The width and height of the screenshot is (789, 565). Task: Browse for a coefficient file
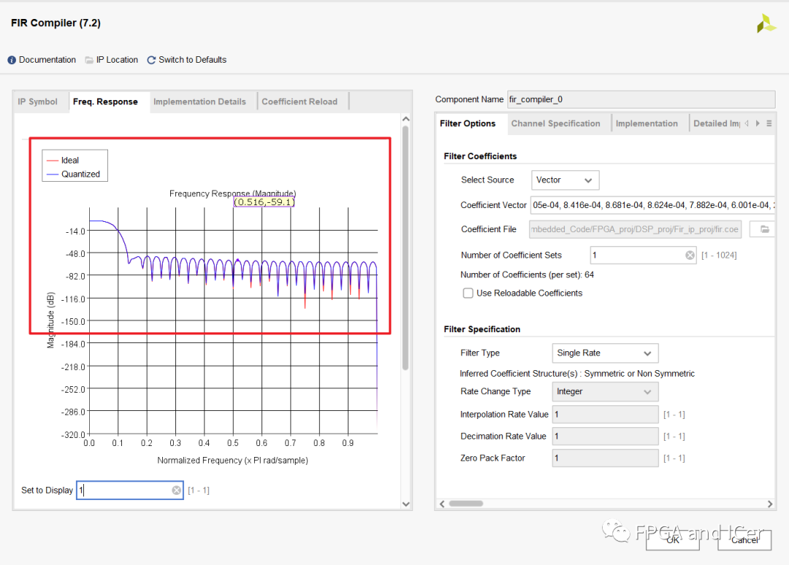tap(764, 229)
